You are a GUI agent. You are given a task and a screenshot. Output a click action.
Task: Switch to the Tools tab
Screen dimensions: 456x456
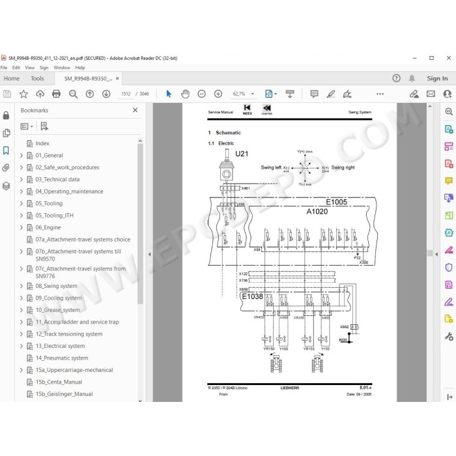coord(37,79)
